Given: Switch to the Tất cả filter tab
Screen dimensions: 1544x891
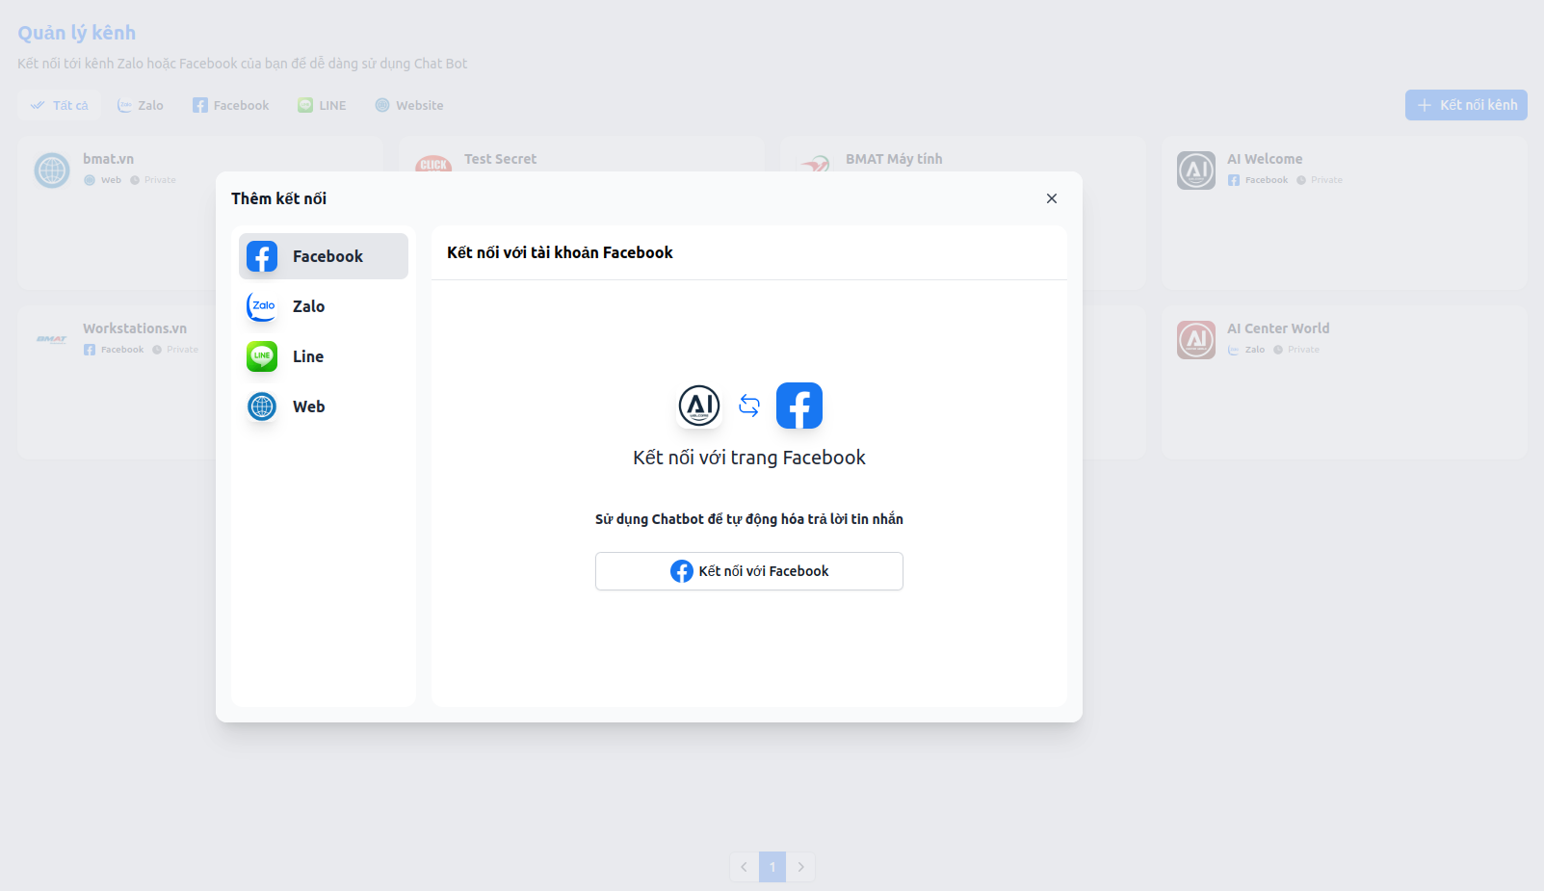Looking at the screenshot, I should [59, 105].
